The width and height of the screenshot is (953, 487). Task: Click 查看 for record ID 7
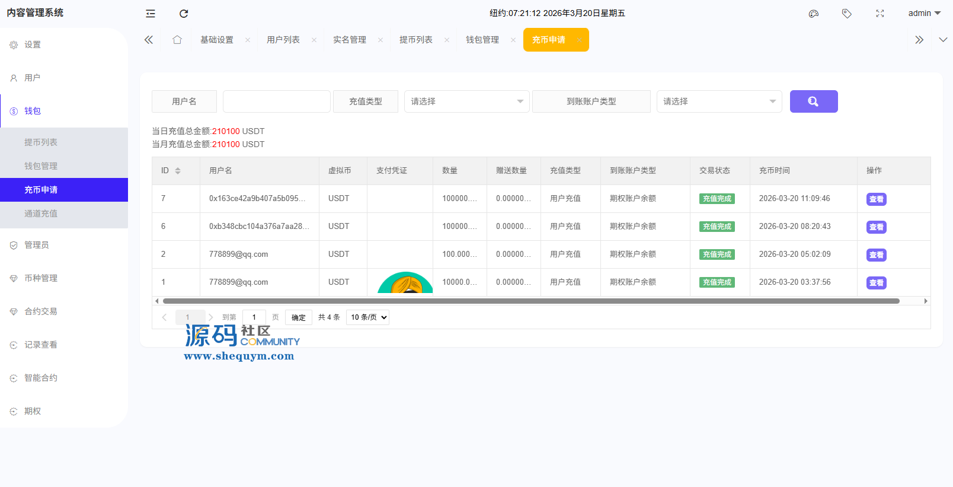tap(876, 199)
